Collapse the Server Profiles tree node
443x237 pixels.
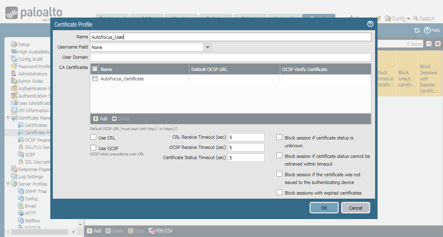(8, 184)
